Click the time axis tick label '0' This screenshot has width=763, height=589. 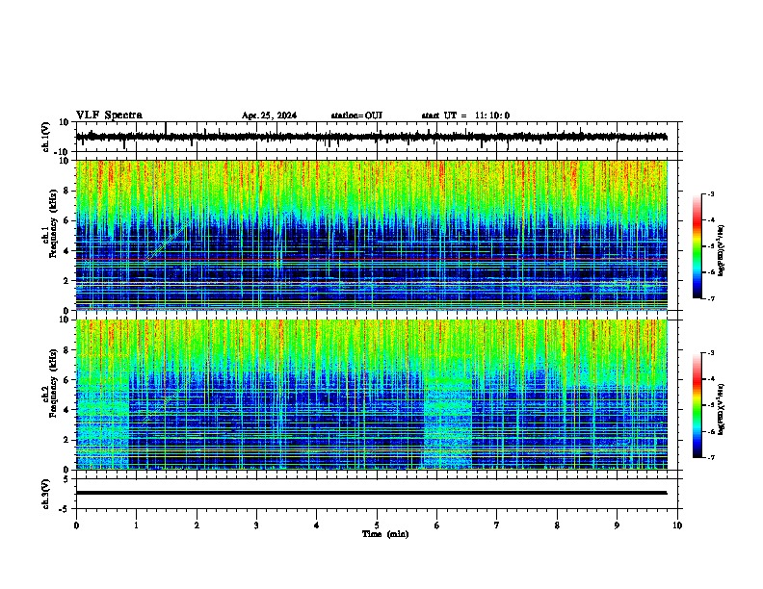pyautogui.click(x=76, y=525)
